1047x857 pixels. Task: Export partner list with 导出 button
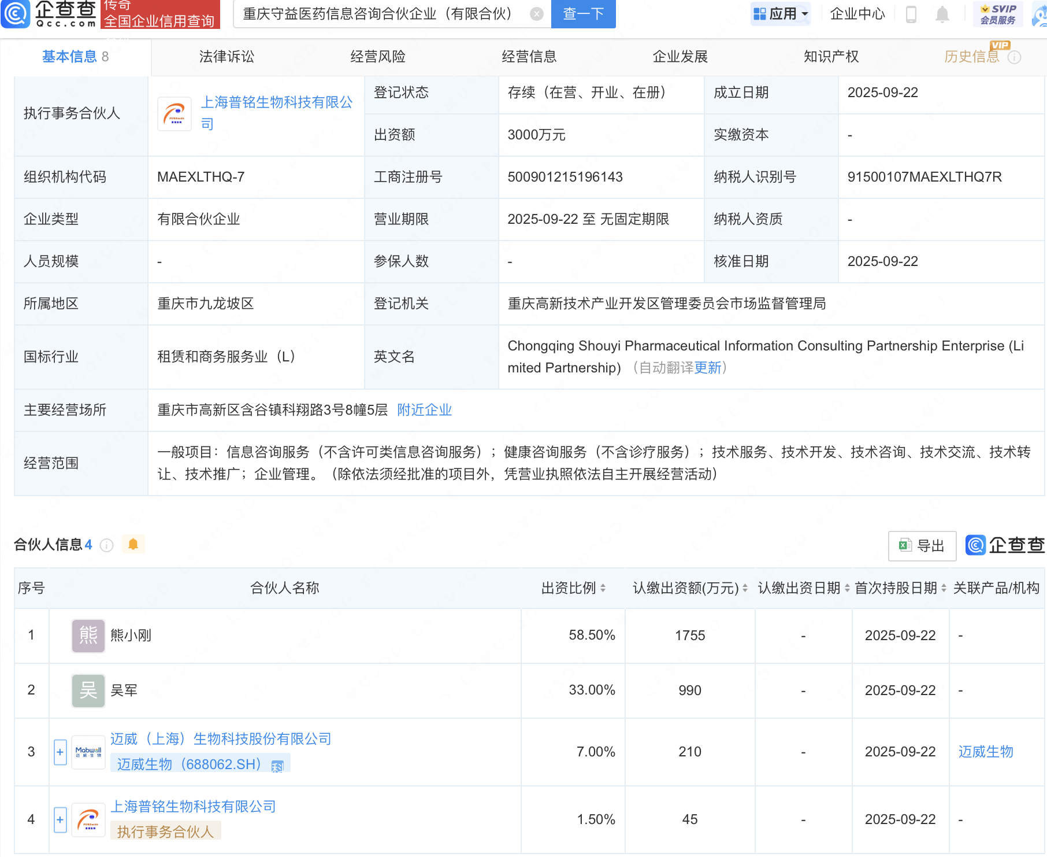tap(922, 545)
